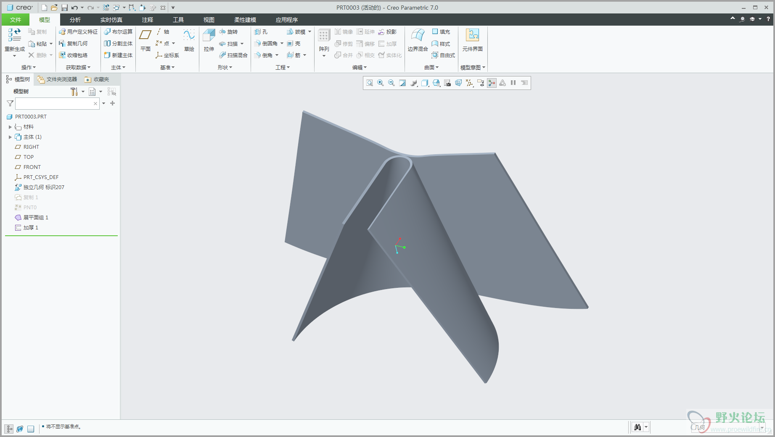Open the saved orientations cube icon
This screenshot has height=437, width=775.
(x=436, y=83)
